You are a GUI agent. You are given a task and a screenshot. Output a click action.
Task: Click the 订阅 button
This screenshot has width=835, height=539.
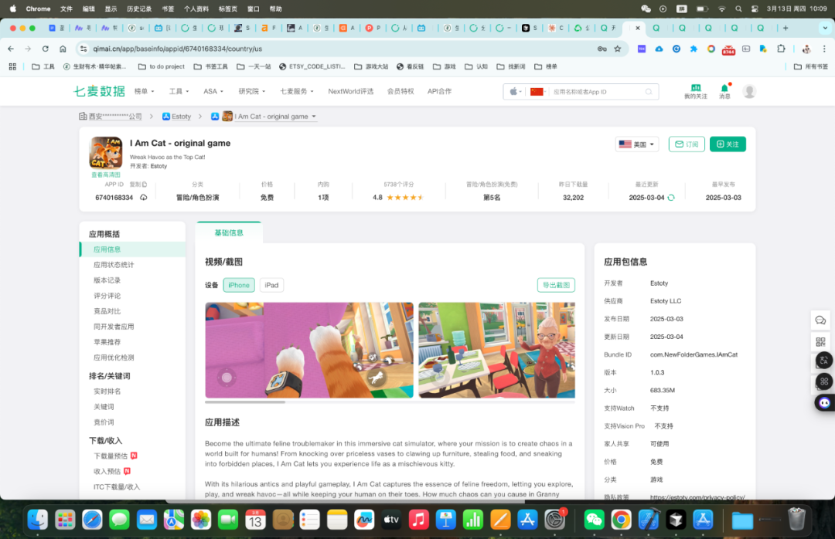pos(687,144)
